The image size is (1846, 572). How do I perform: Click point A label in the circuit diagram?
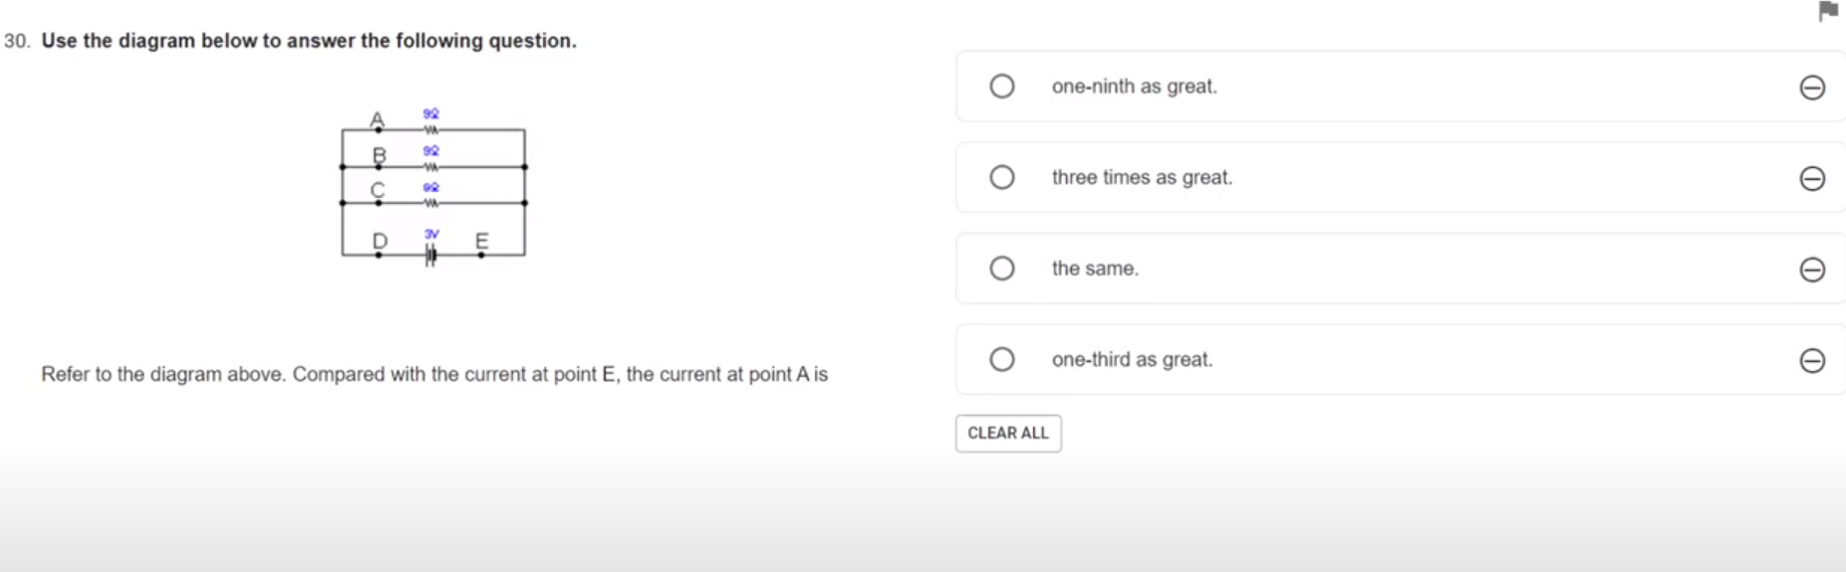click(x=377, y=119)
